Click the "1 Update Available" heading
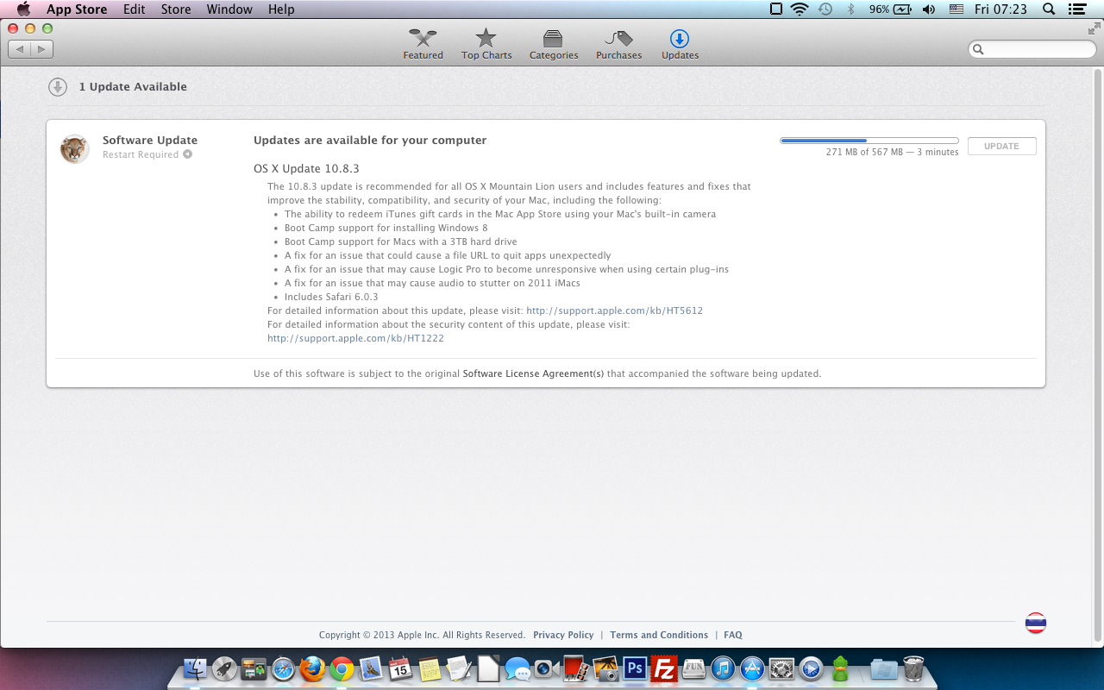 133,86
